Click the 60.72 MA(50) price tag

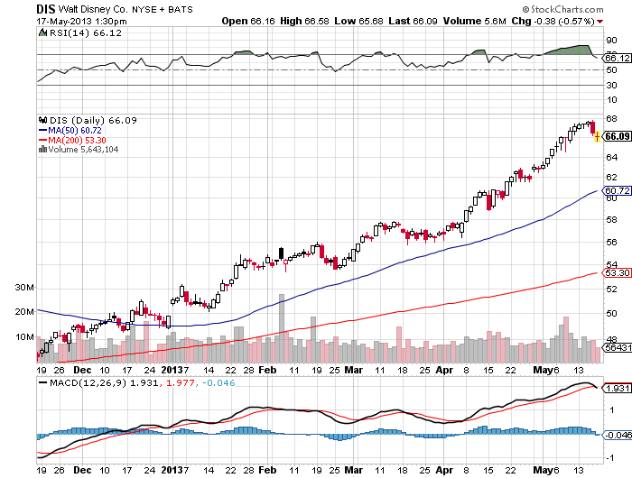pos(617,190)
